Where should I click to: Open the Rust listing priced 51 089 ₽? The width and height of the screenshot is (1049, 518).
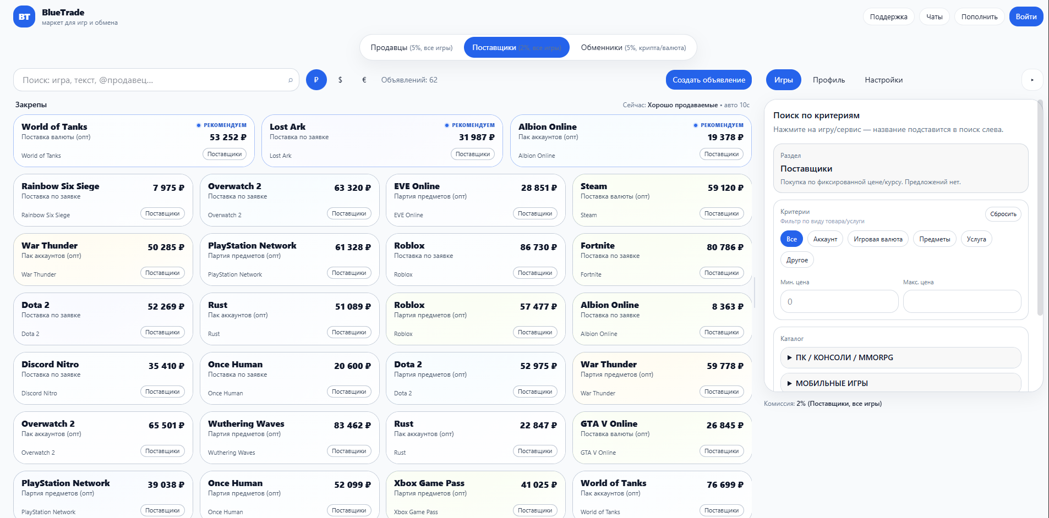coord(289,319)
